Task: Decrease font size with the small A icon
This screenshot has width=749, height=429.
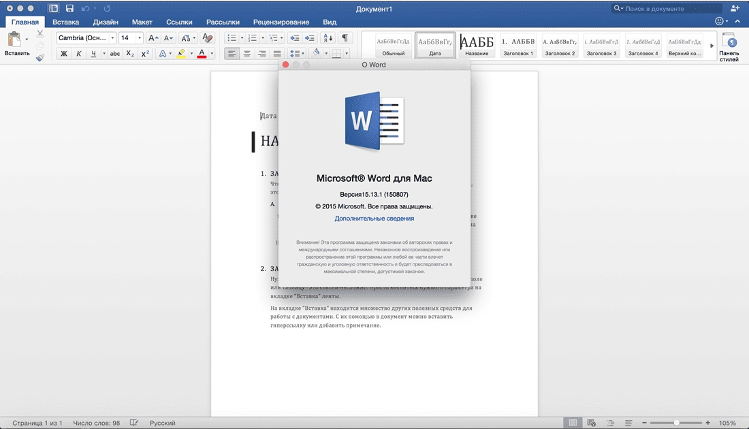Action: [x=168, y=37]
